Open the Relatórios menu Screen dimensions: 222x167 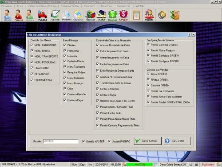106,6
